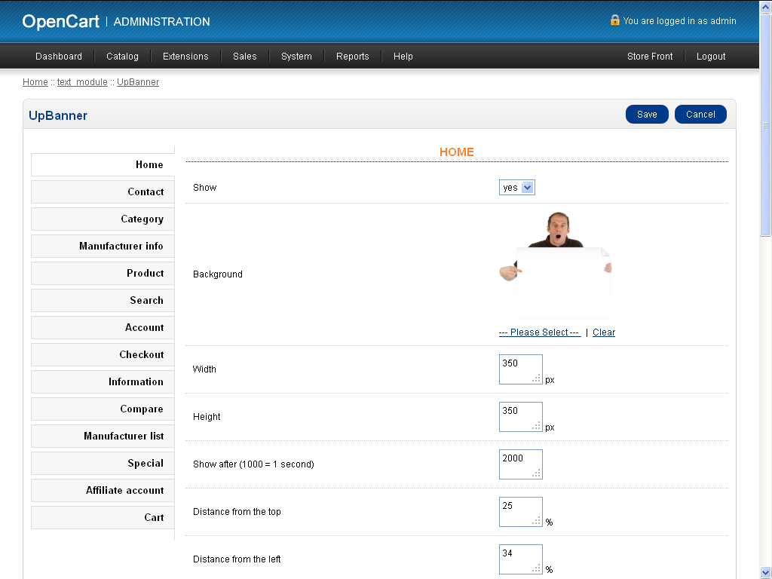Click the background image thumbnail

(556, 266)
